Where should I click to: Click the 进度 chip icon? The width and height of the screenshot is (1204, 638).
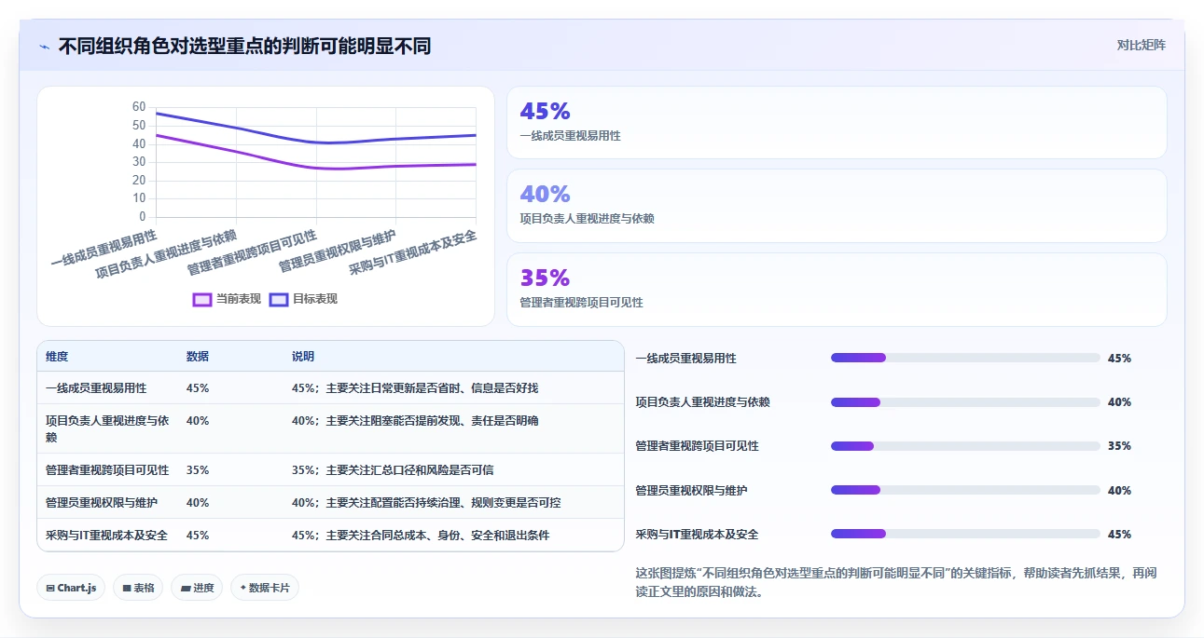(x=186, y=589)
